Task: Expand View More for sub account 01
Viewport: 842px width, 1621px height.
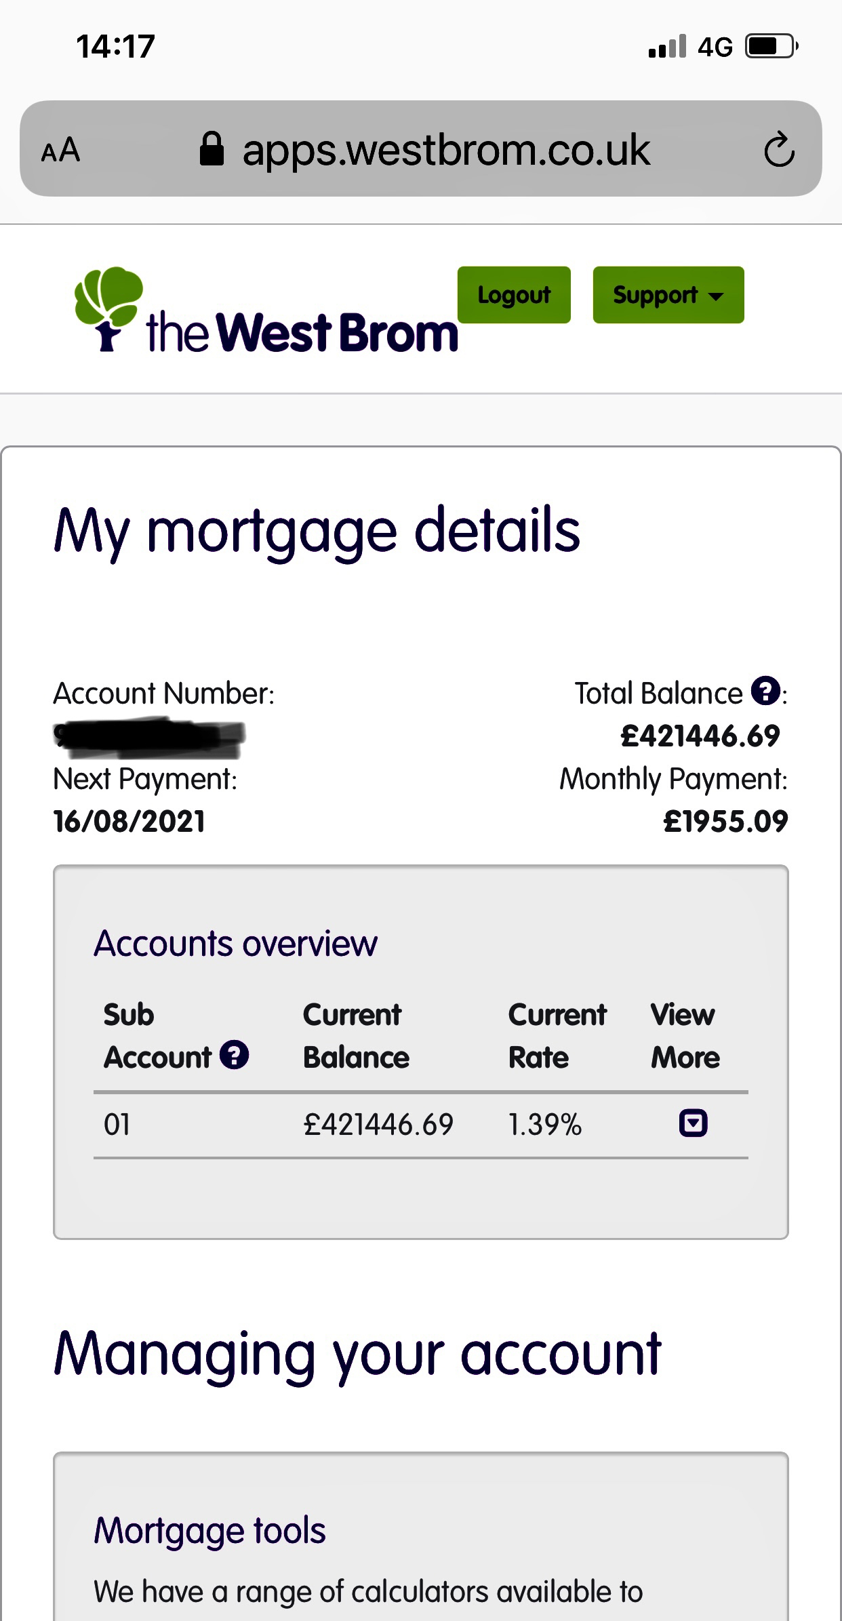Action: pos(693,1123)
